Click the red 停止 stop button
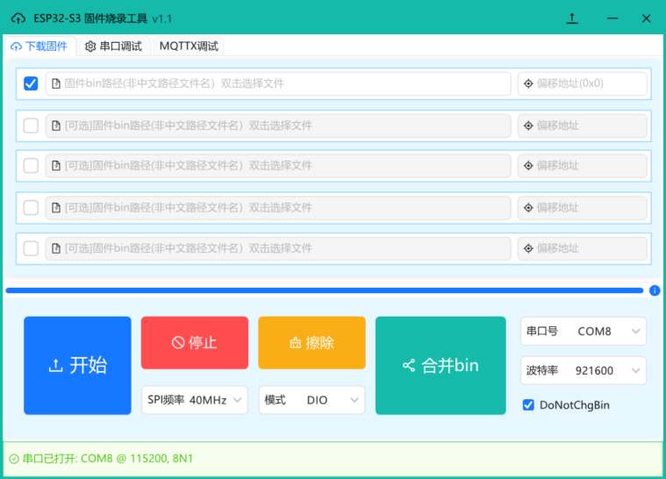 195,343
